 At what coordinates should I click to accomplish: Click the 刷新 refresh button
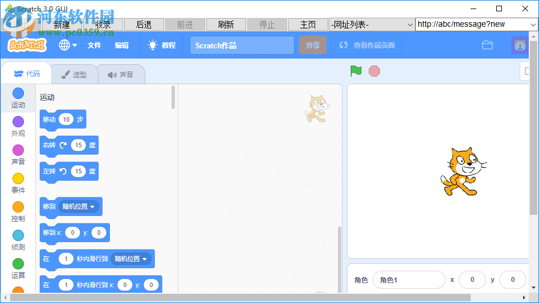[226, 24]
